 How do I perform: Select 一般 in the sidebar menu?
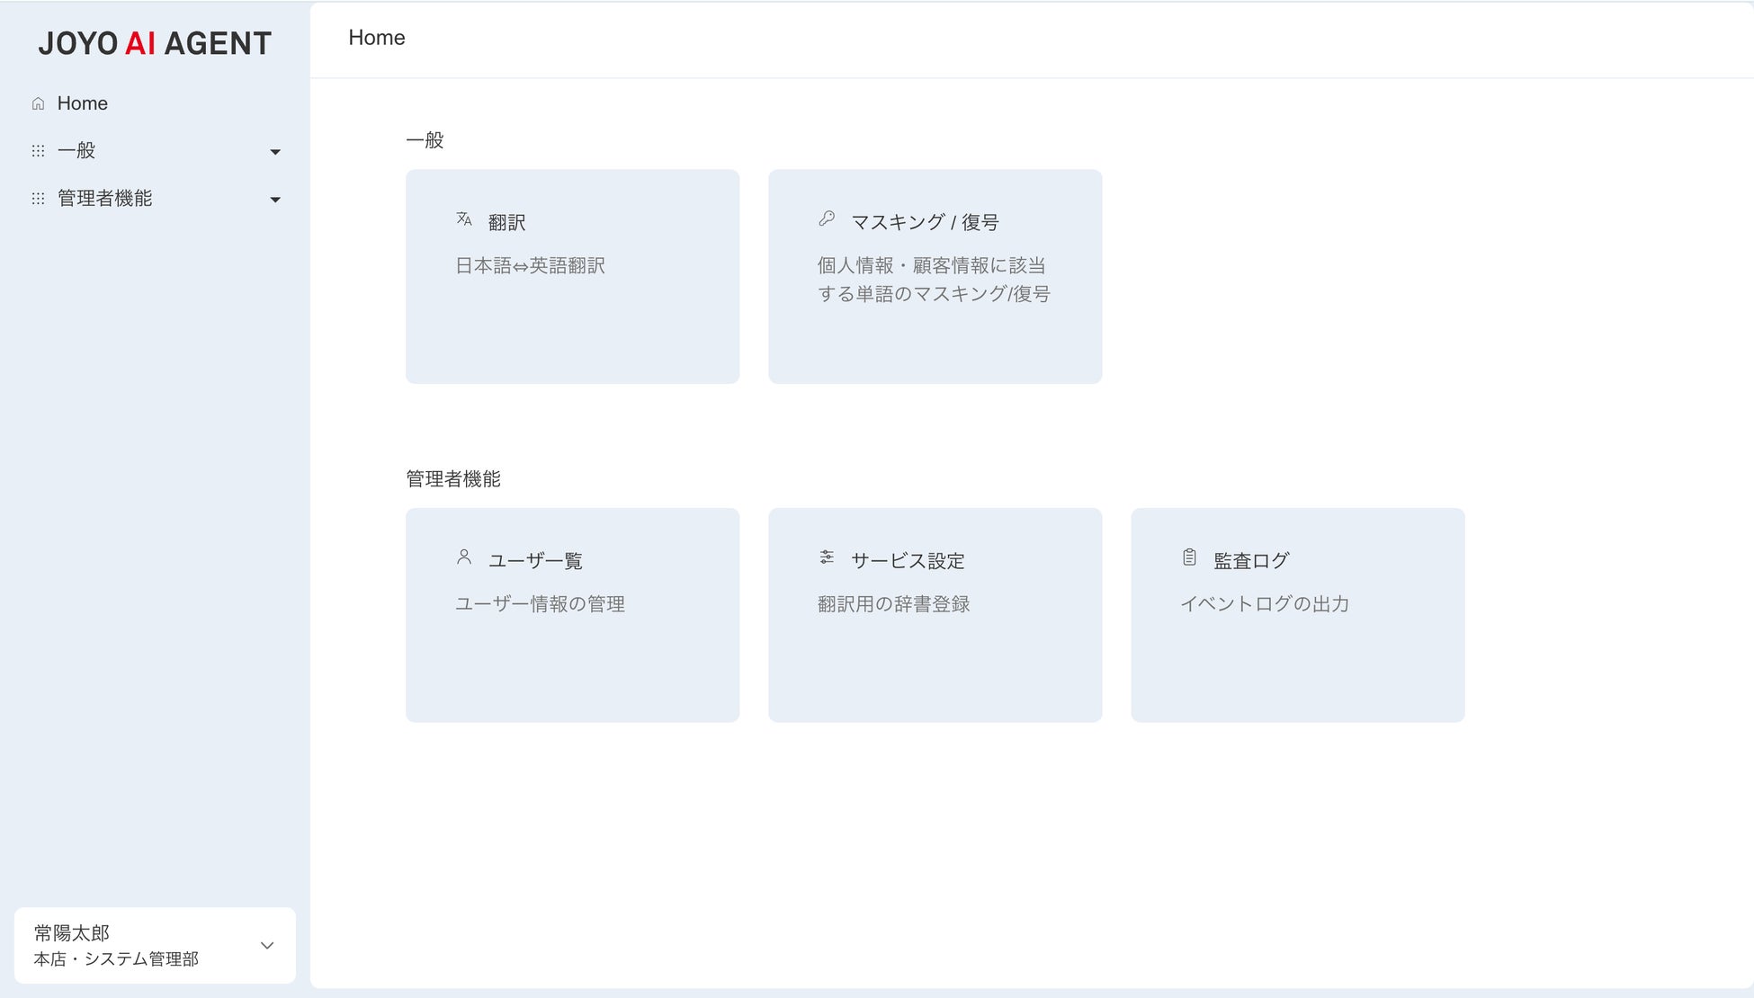(76, 151)
